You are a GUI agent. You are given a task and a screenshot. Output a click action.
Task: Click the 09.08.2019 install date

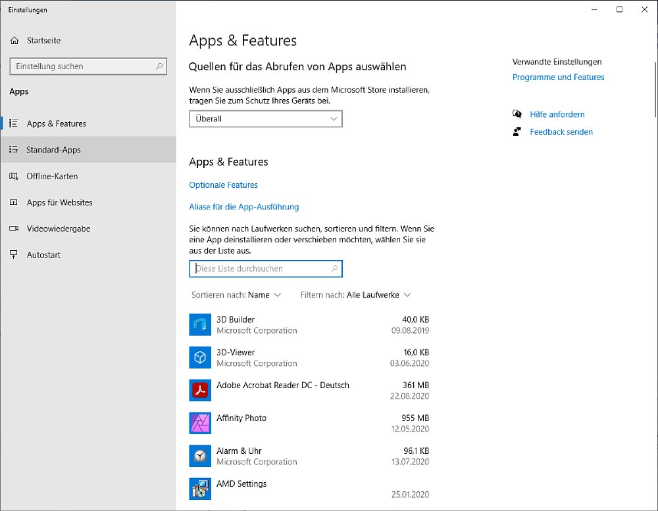click(x=410, y=330)
